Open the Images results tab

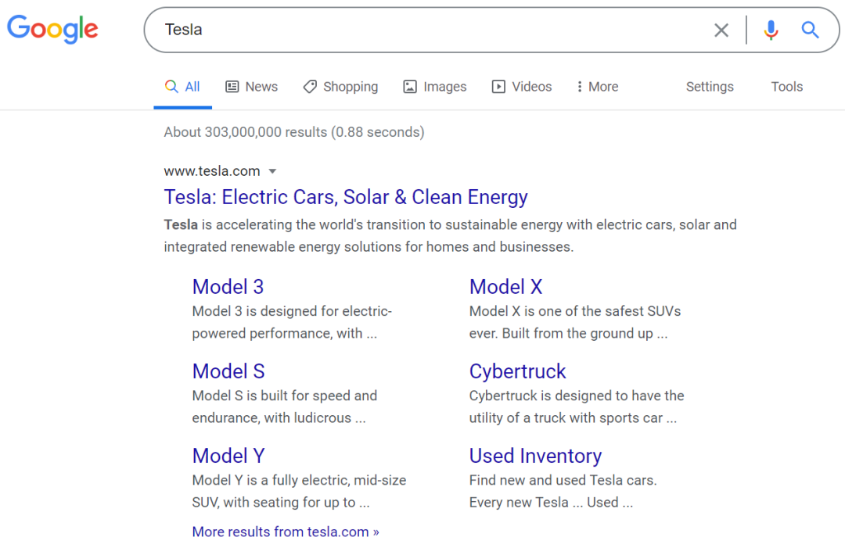(435, 87)
